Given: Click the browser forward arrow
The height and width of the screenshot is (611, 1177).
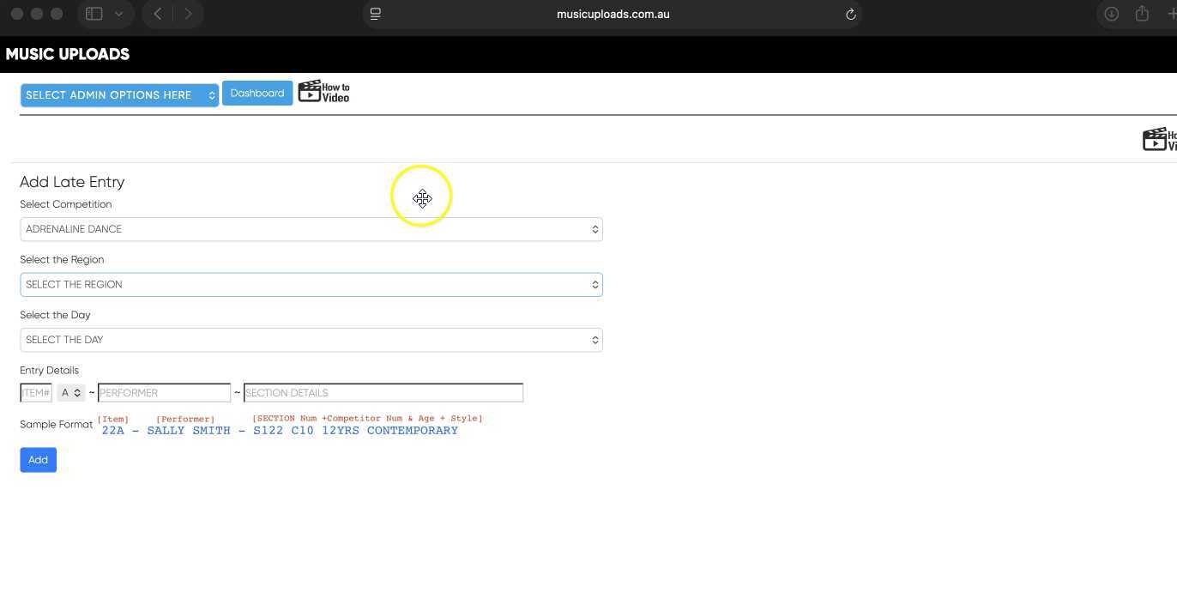Looking at the screenshot, I should (188, 14).
